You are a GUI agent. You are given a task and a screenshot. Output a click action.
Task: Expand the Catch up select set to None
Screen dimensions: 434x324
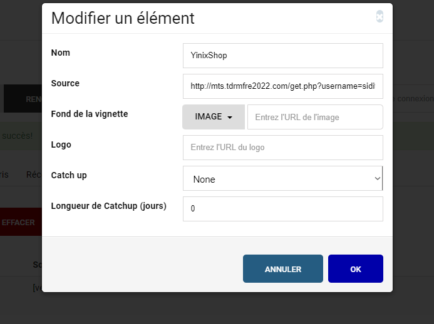point(282,179)
